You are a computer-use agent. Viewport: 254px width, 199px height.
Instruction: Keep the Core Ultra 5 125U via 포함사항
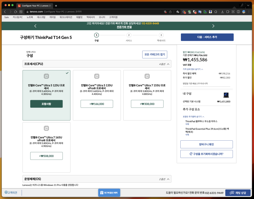click(x=46, y=104)
